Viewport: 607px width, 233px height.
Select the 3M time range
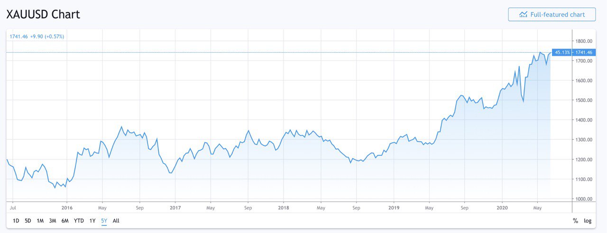click(x=53, y=221)
